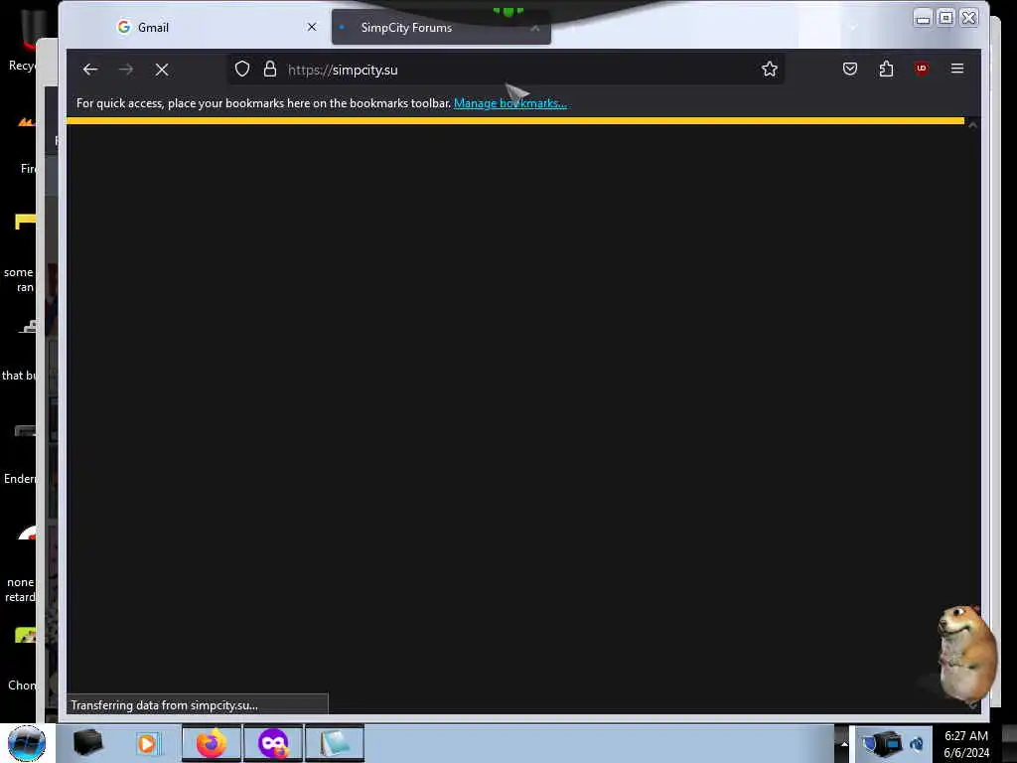Open the Firefox hamburger application menu
This screenshot has height=763, width=1017.
click(957, 69)
